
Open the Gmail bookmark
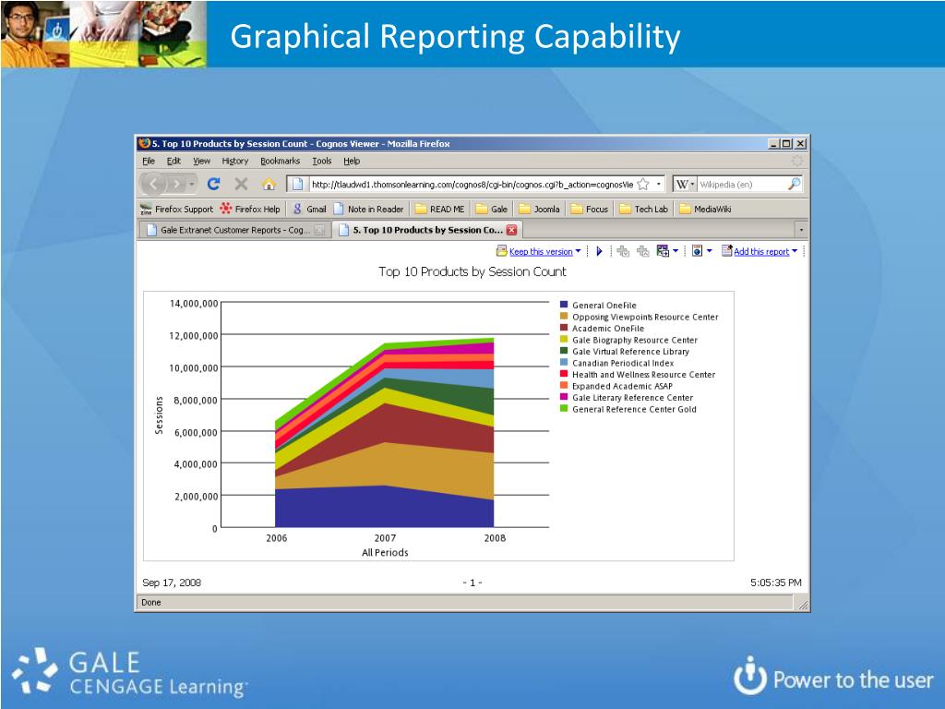pyautogui.click(x=309, y=210)
